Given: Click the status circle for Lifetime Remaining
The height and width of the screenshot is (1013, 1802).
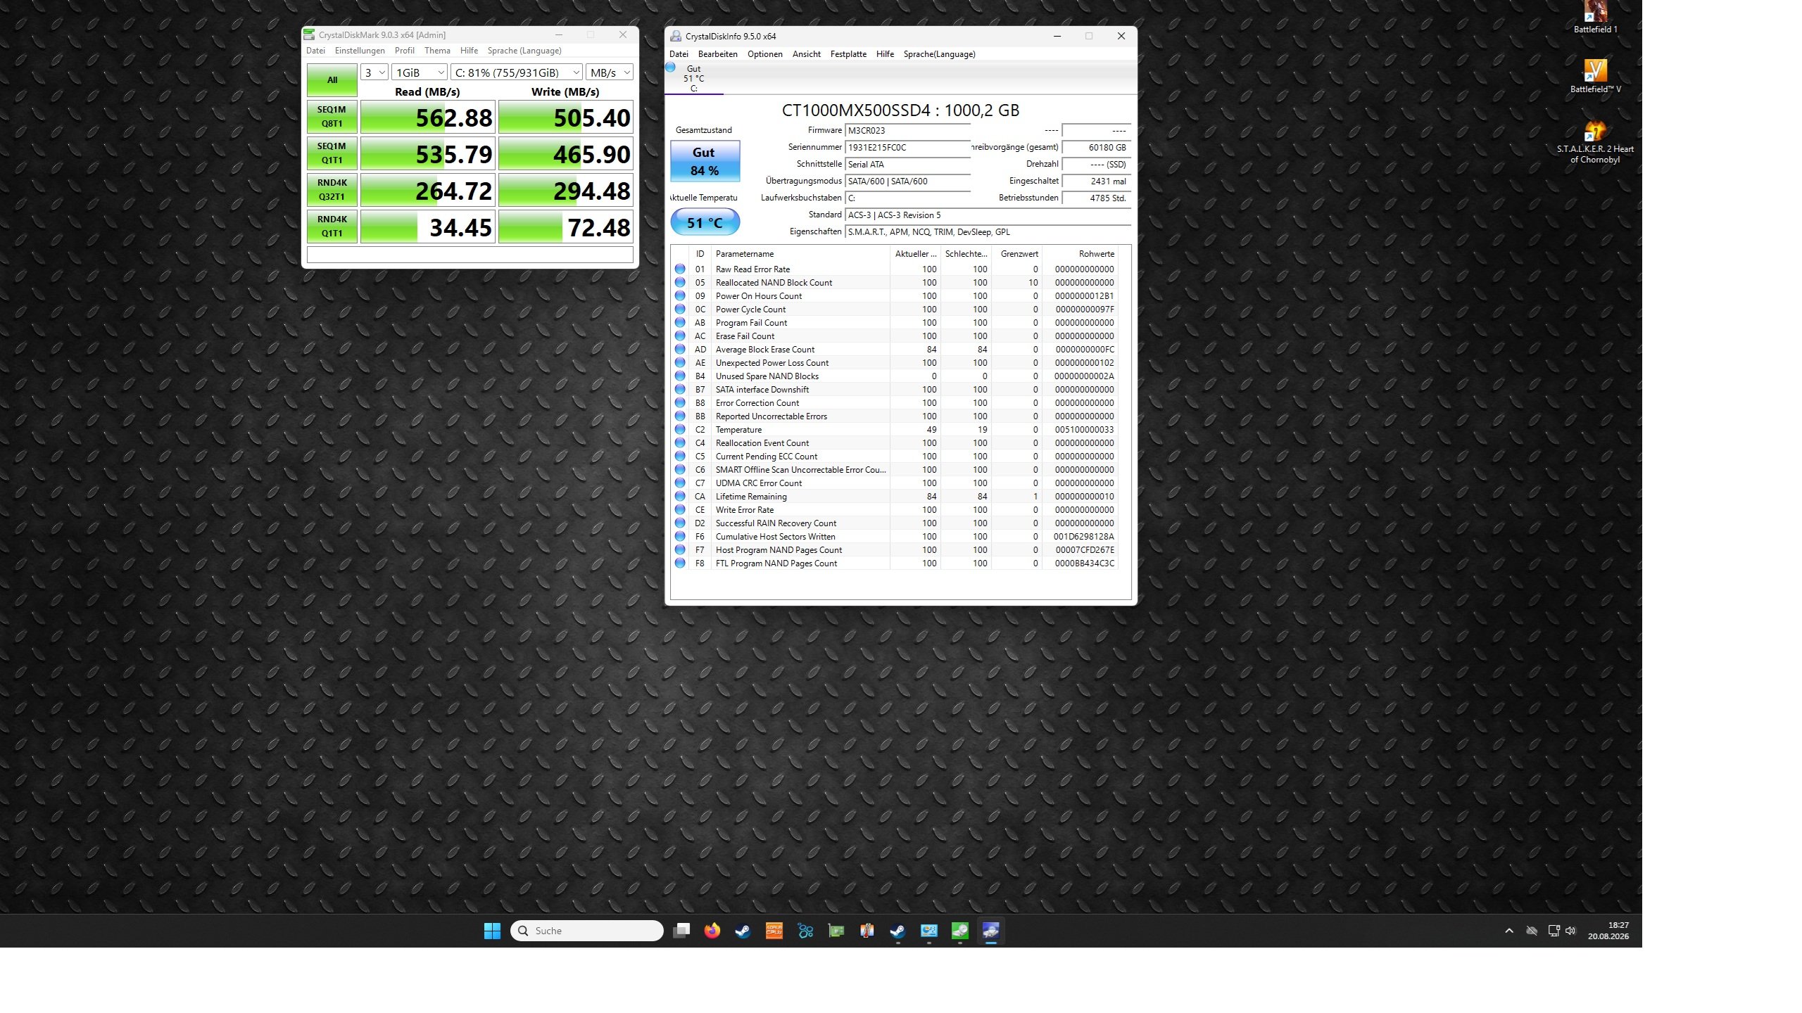Looking at the screenshot, I should pos(680,496).
